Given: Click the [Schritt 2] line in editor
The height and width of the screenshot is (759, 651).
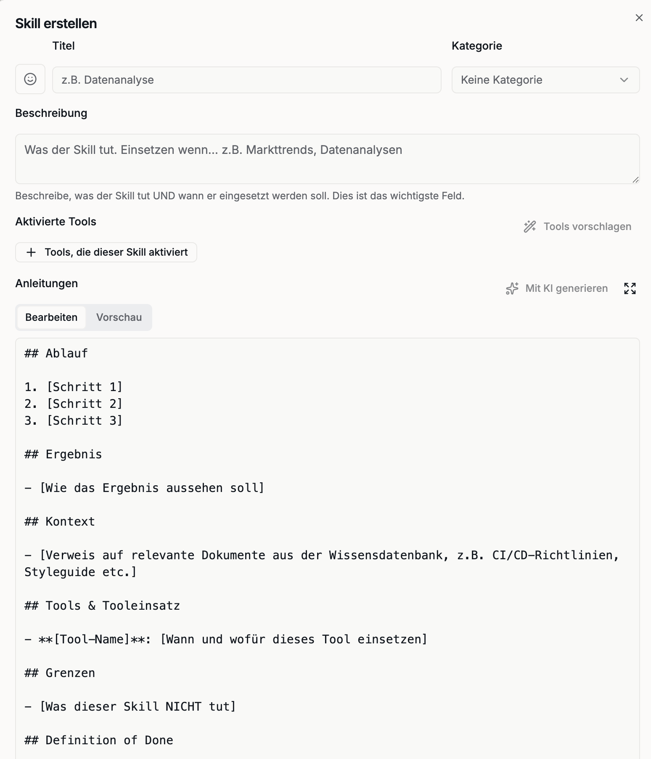Looking at the screenshot, I should (x=85, y=404).
